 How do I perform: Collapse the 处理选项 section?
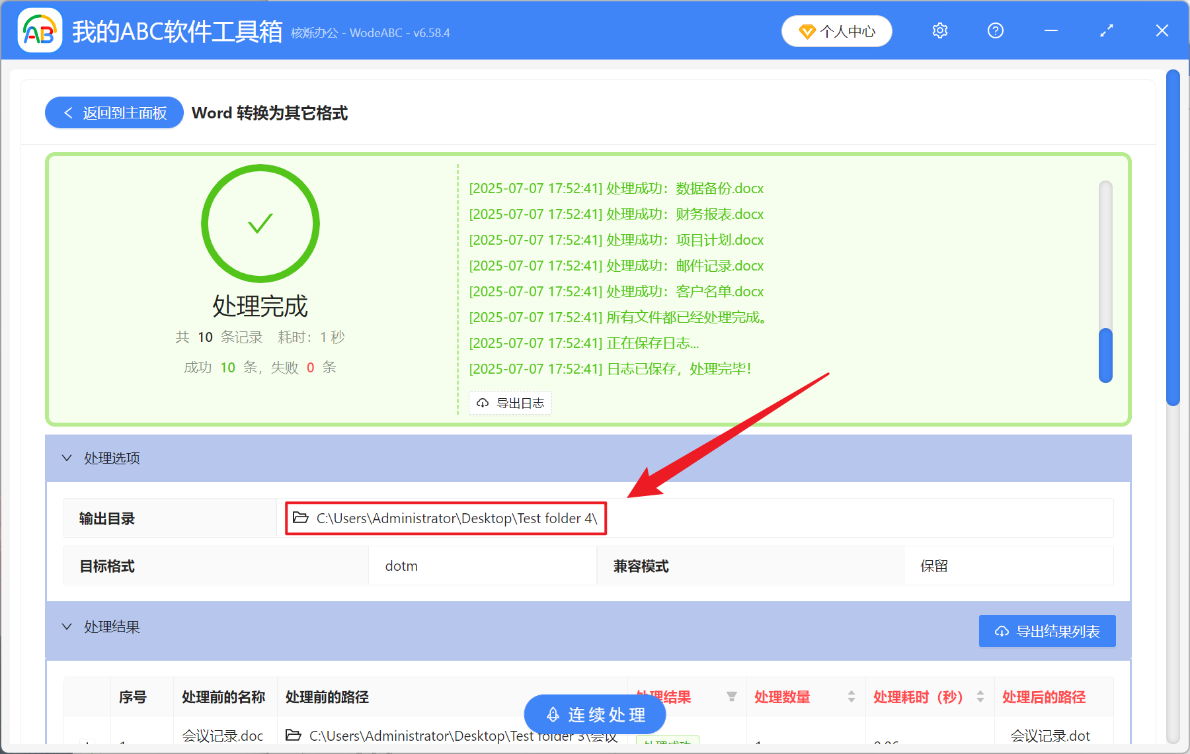(x=66, y=458)
